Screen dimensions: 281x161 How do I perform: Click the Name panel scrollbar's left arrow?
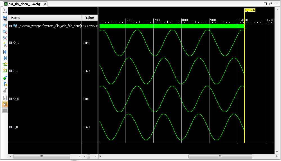pos(10,156)
